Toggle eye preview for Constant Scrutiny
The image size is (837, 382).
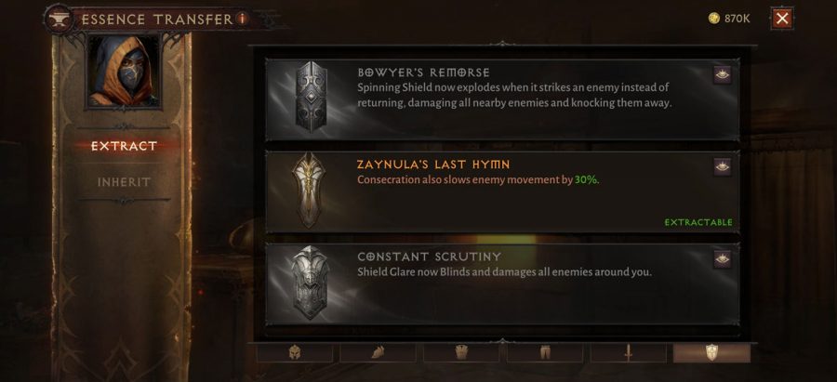pos(723,259)
